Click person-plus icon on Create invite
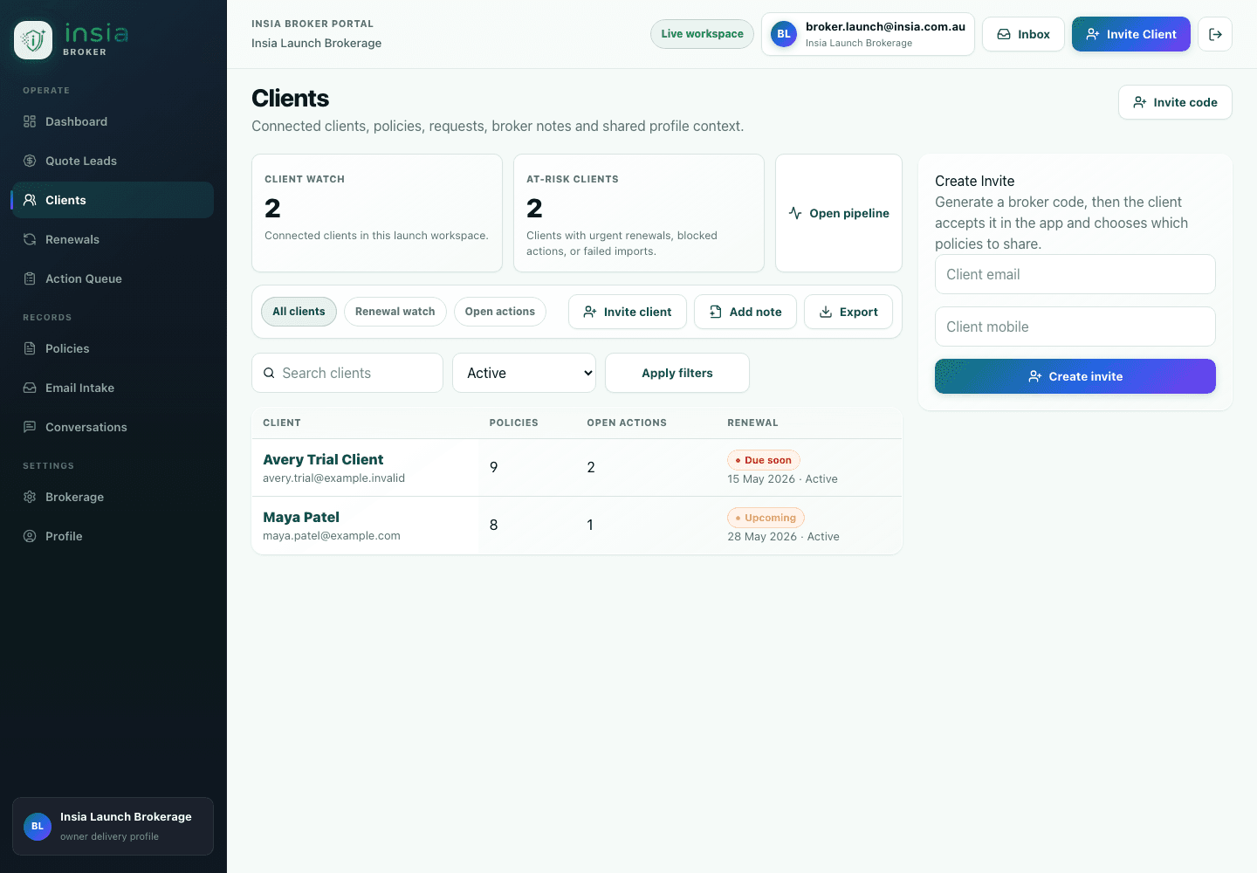The image size is (1257, 873). 1035,376
